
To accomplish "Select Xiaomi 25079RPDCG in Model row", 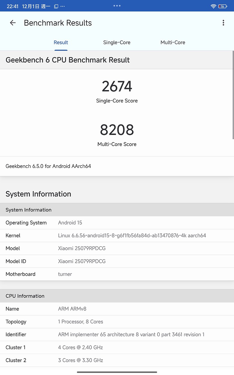I will 82,248.
